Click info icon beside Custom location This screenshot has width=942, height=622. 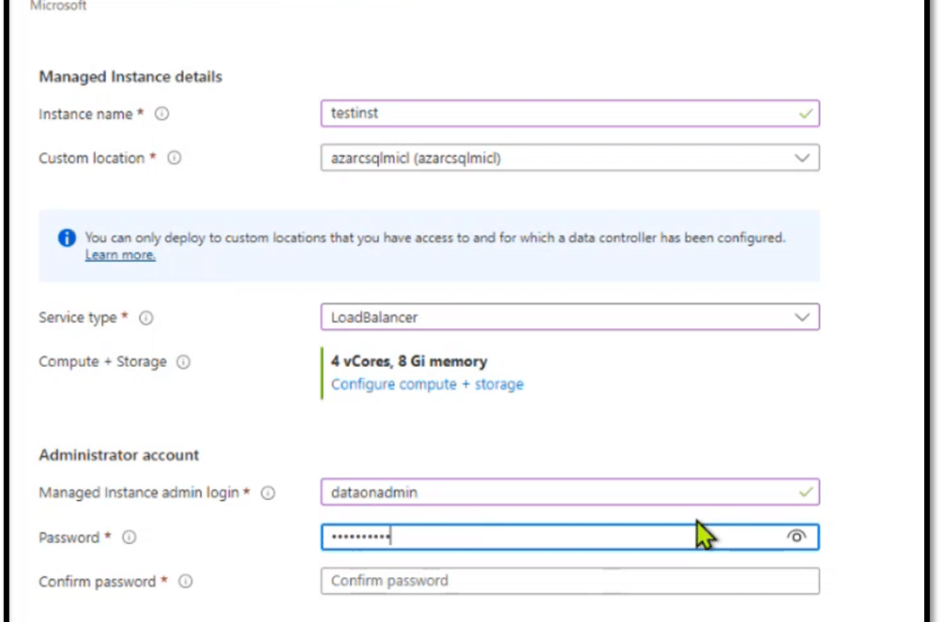coord(175,158)
